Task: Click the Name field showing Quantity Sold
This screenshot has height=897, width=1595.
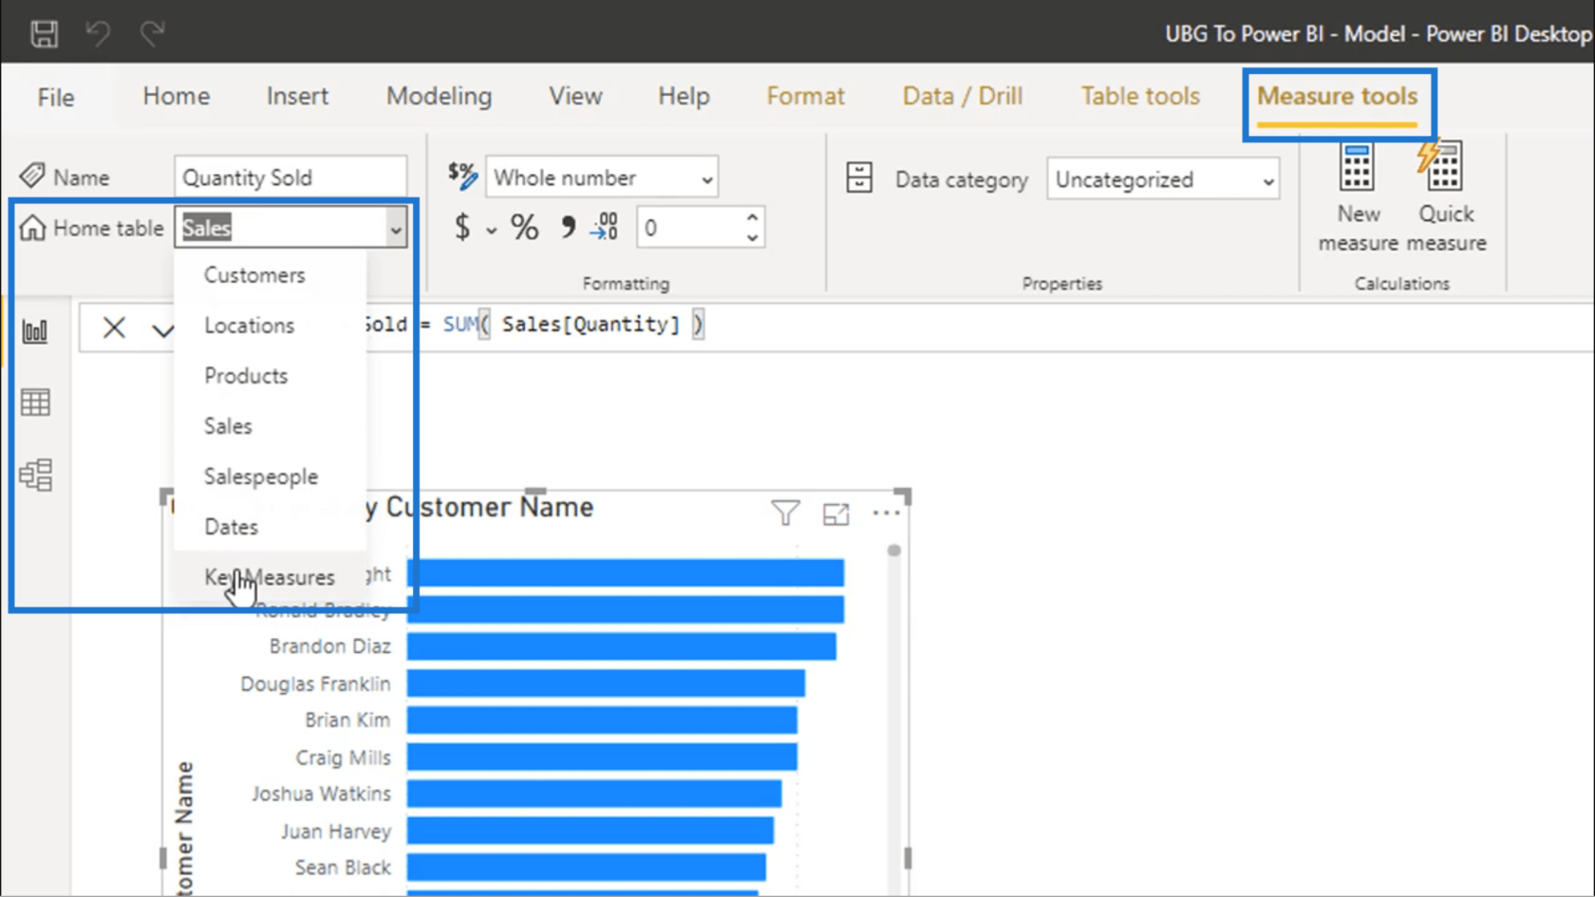Action: [x=291, y=178]
